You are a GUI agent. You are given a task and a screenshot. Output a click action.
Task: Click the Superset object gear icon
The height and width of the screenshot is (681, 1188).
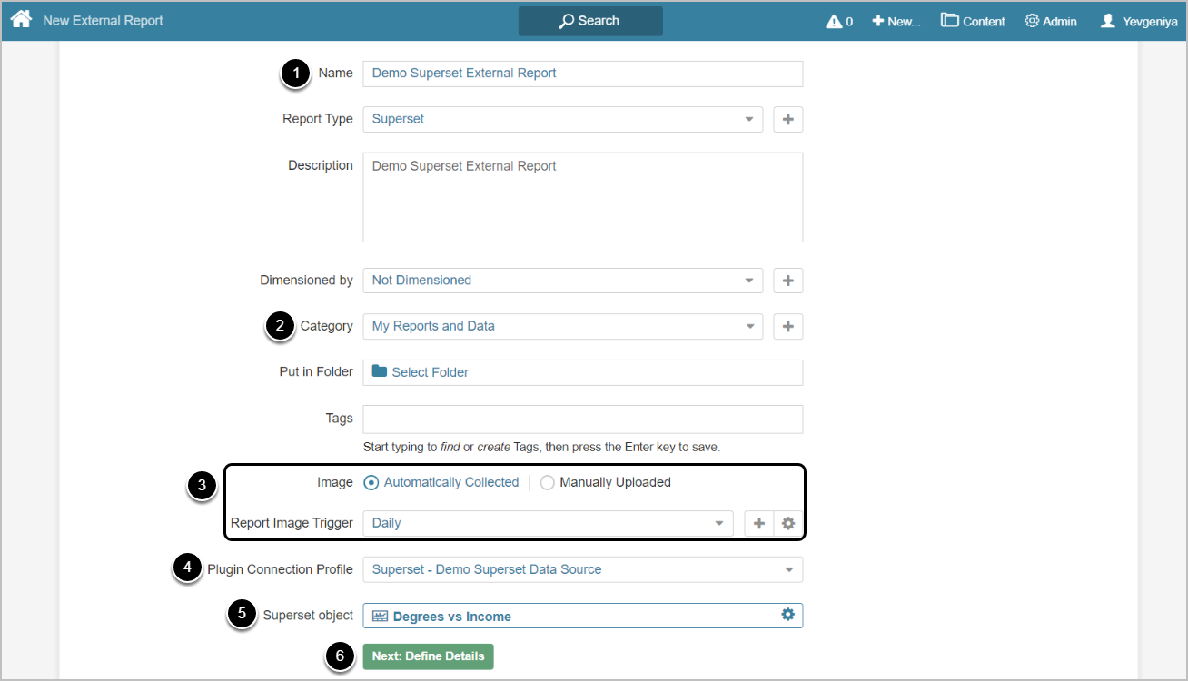point(787,615)
